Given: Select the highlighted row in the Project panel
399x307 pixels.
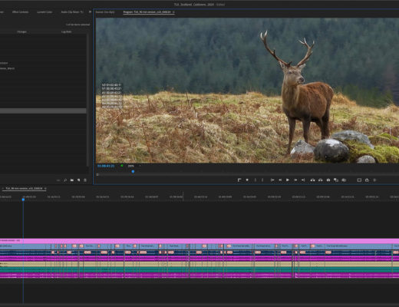Looking at the screenshot, I should pos(43,111).
